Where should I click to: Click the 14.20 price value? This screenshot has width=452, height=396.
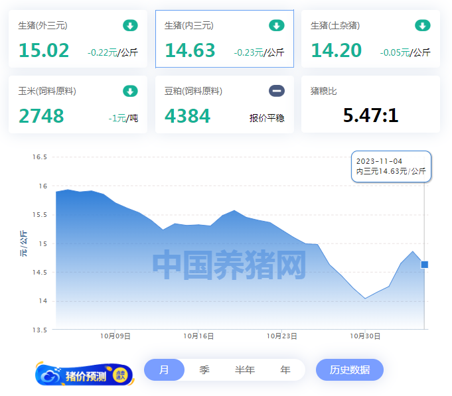(x=336, y=50)
